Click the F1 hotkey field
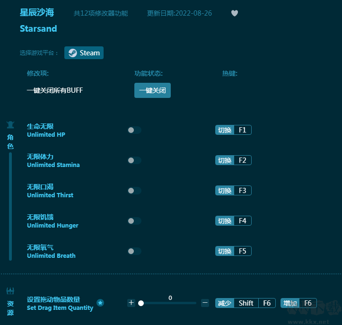This screenshot has height=325, width=342. tap(243, 130)
